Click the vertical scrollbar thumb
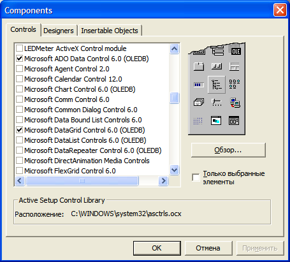 tap(175, 98)
